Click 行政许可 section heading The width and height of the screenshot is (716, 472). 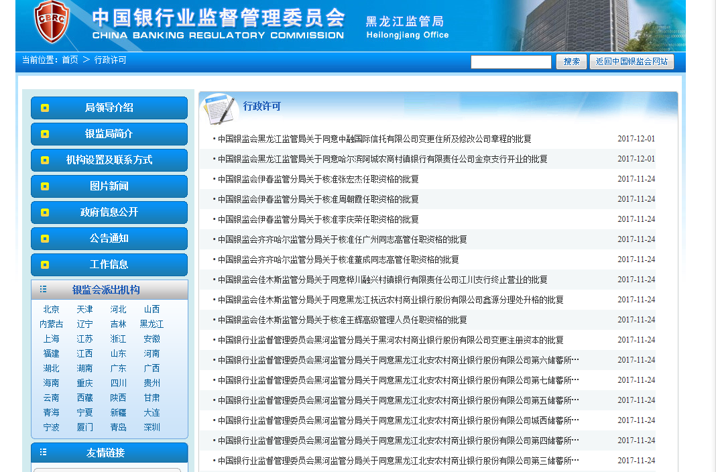tap(261, 107)
